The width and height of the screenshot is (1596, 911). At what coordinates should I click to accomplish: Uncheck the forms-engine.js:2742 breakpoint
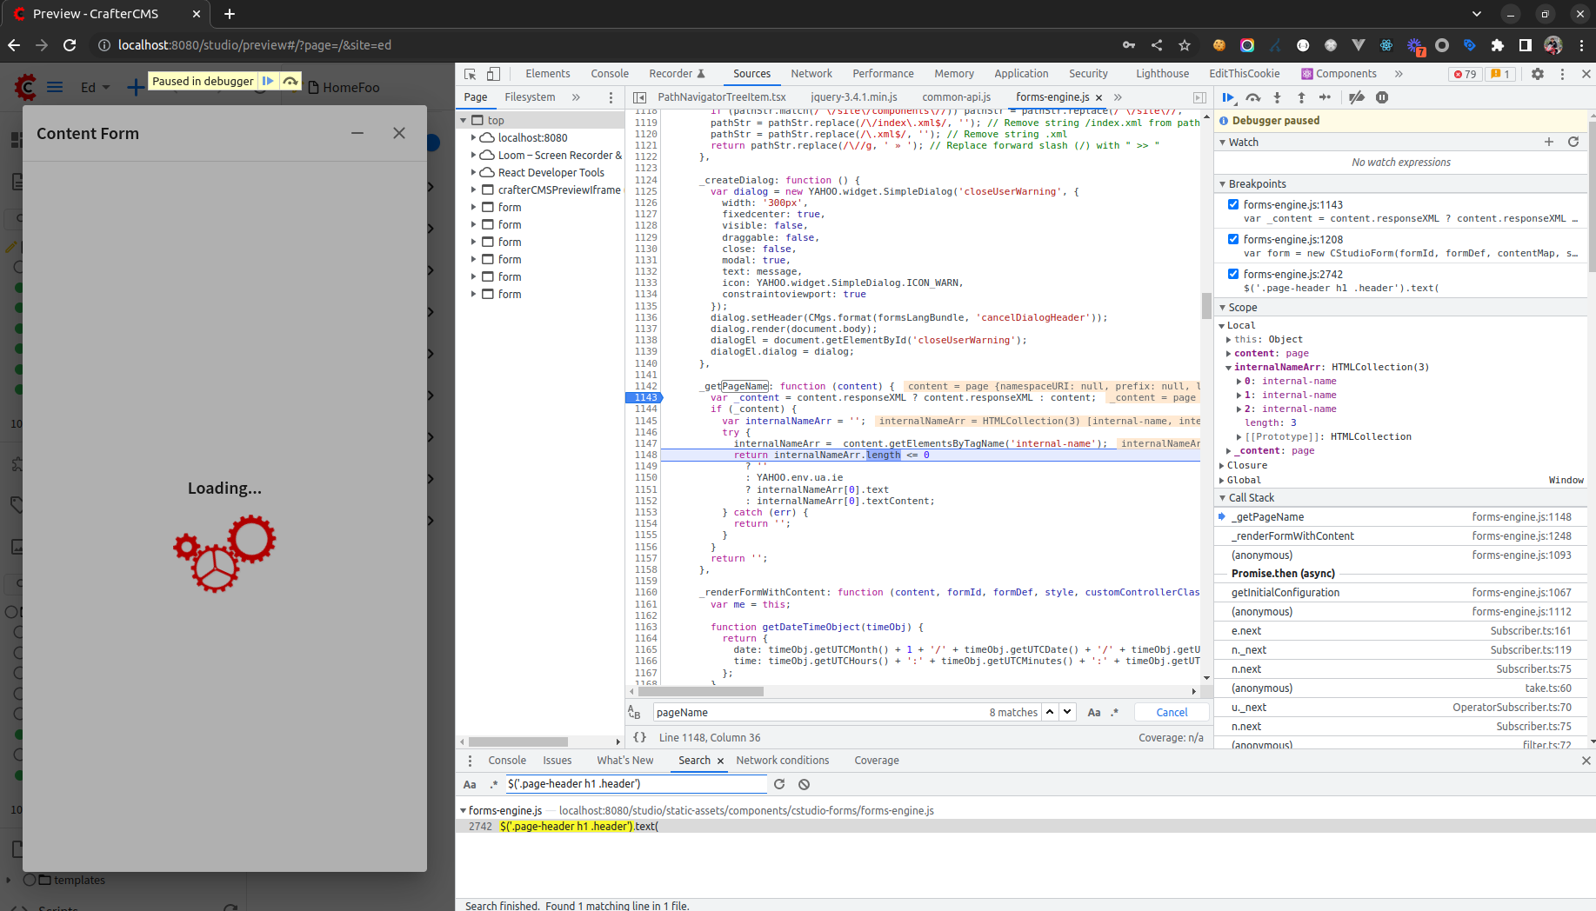[1233, 273]
